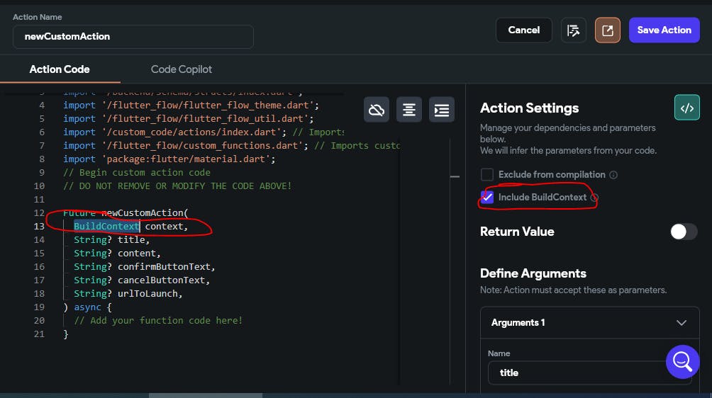Click the center-align format code icon

[x=409, y=110]
